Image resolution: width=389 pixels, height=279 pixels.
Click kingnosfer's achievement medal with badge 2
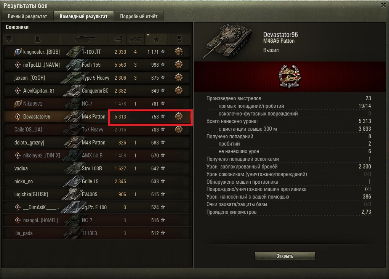[179, 51]
